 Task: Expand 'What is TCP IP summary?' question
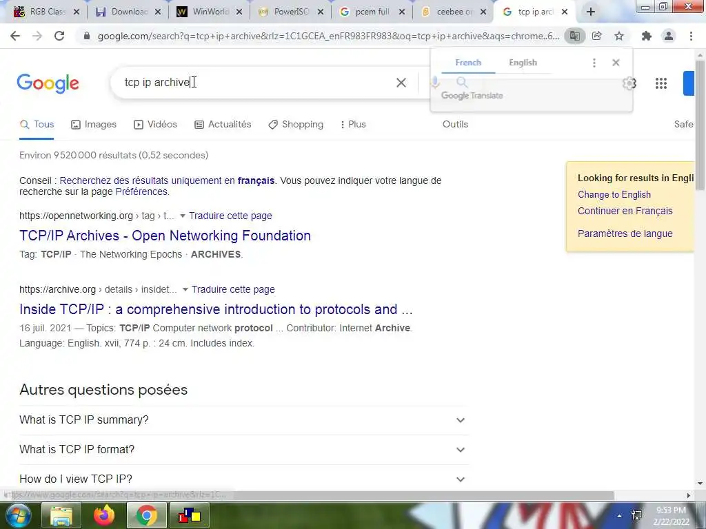(243, 420)
